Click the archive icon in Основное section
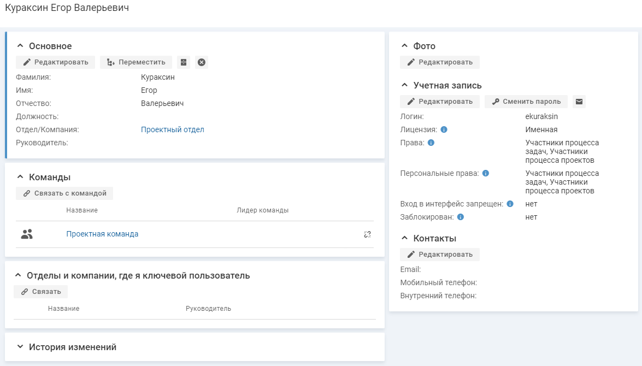Image resolution: width=642 pixels, height=366 pixels. [x=184, y=62]
